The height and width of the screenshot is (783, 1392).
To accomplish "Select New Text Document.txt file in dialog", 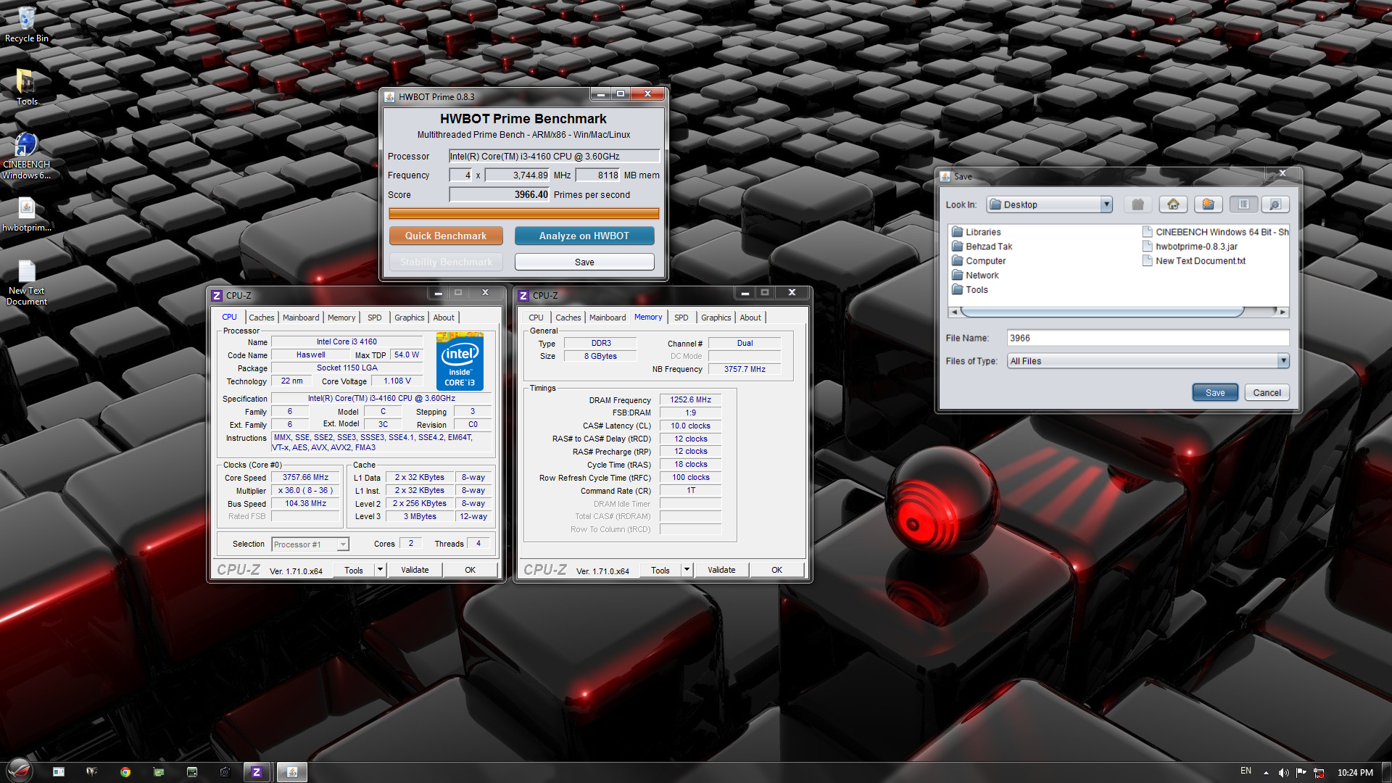I will coord(1194,261).
